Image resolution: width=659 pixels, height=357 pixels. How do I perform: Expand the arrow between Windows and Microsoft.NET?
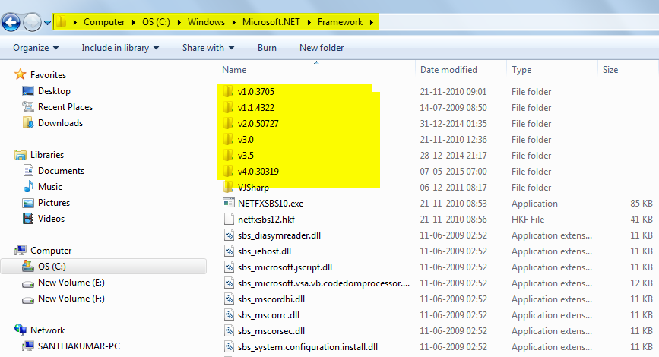pyautogui.click(x=233, y=22)
